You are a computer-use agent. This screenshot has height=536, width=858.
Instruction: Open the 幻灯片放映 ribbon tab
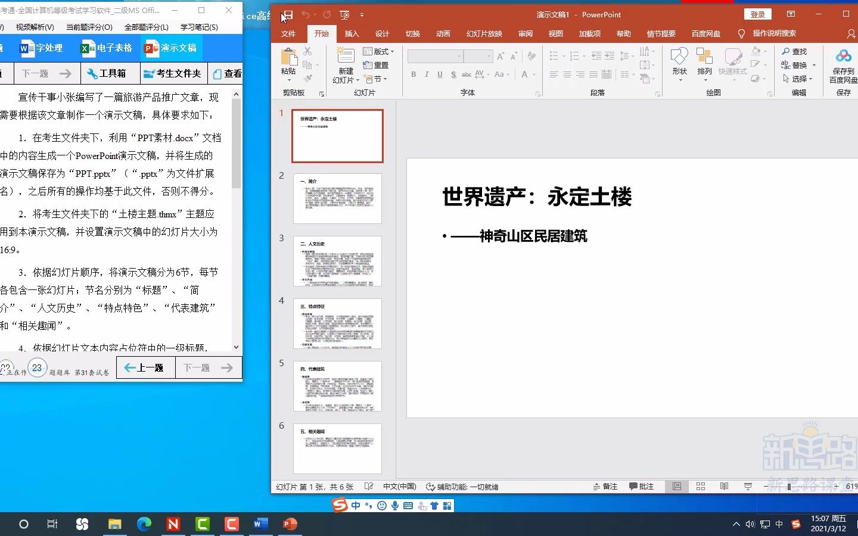pos(484,34)
